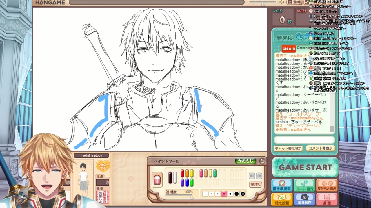Collapse the paint tool panel

pos(262,161)
